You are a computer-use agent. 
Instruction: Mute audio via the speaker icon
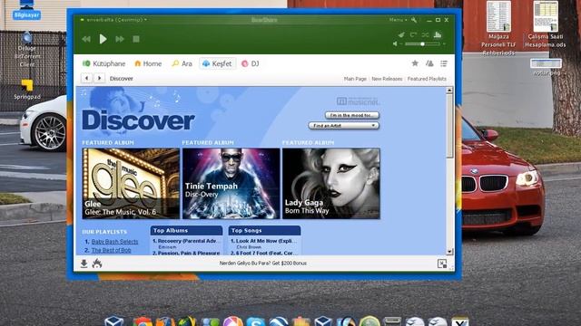tap(396, 44)
